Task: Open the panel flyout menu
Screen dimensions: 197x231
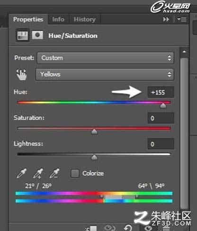Action: tap(182, 19)
